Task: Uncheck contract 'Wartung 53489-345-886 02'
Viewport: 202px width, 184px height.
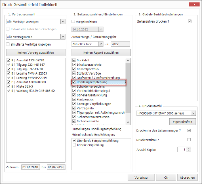Action: (8, 91)
